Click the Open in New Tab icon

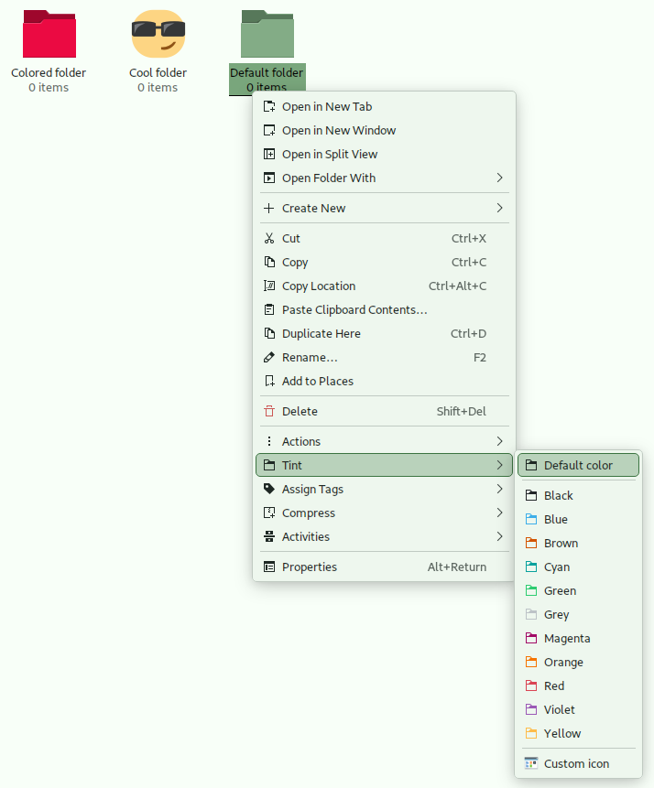pyautogui.click(x=269, y=106)
